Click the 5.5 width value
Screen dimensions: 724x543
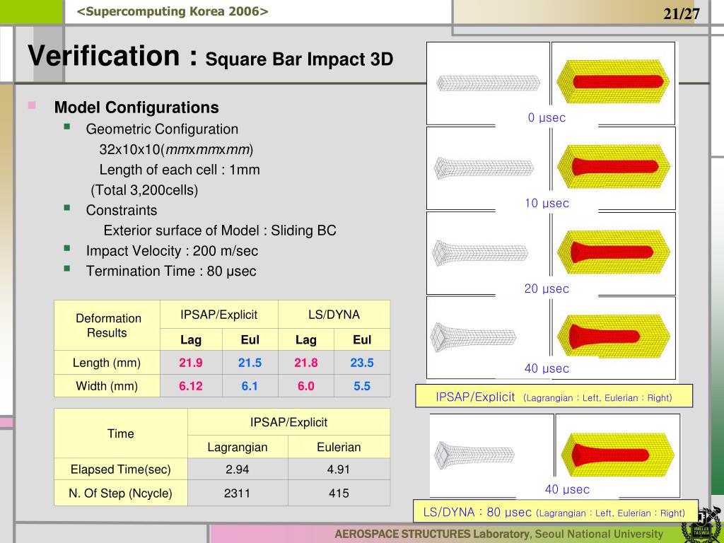tap(362, 385)
